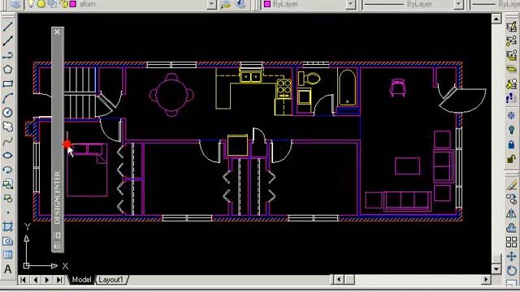This screenshot has width=520, height=292.
Task: Activate the Mirror tool
Action: (511, 213)
